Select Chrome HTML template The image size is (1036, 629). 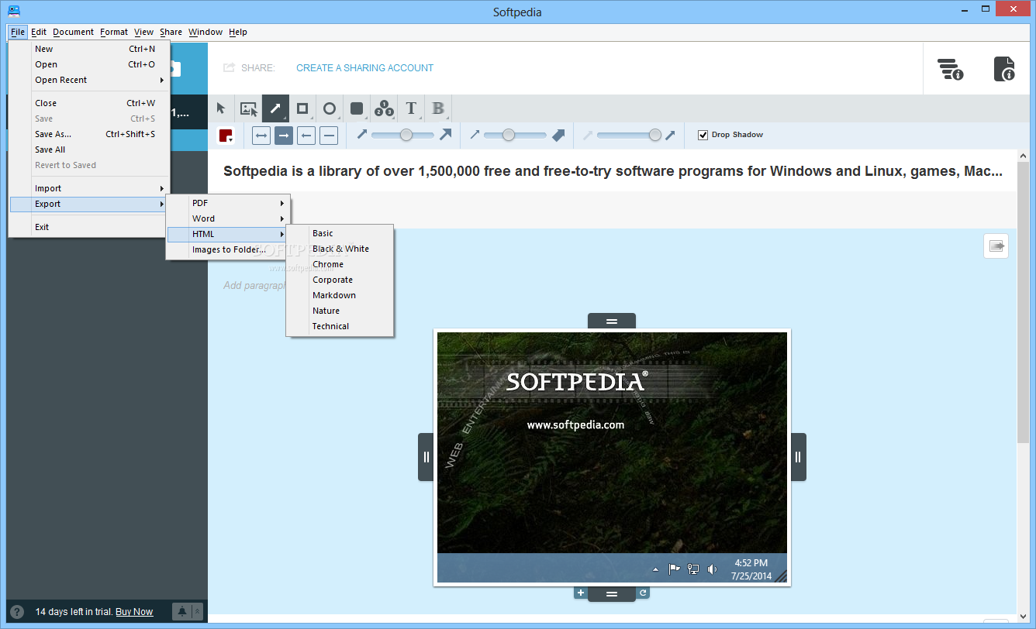tap(340, 264)
